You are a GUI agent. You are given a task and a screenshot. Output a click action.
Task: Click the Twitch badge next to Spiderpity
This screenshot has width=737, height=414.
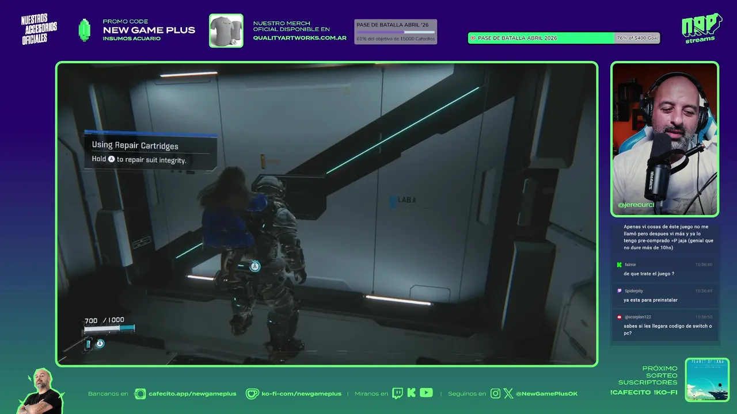(x=620, y=291)
